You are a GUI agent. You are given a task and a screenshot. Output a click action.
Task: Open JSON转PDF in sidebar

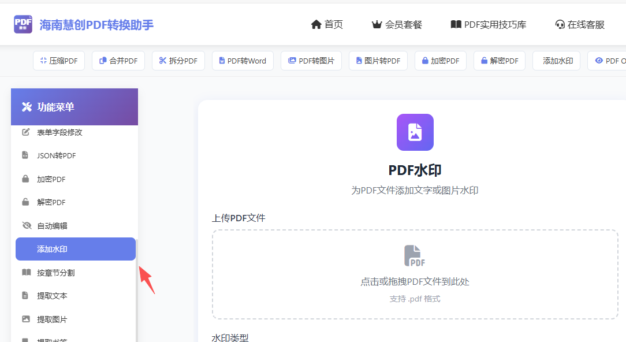pos(74,155)
